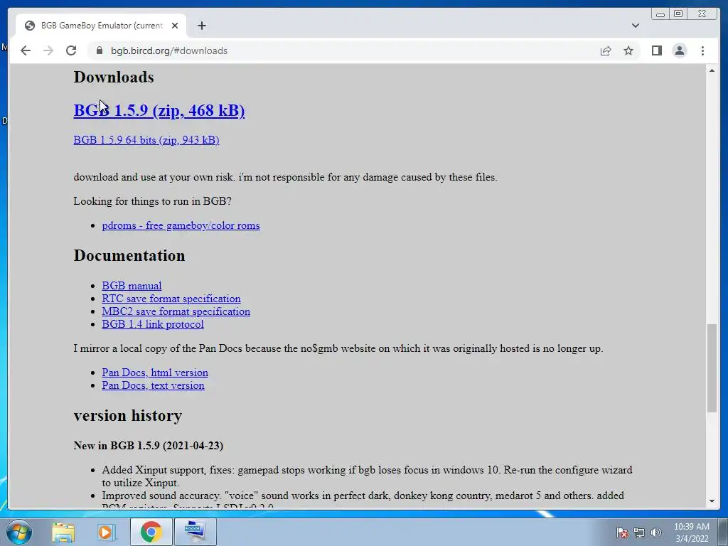Open Pan Docs text version
The width and height of the screenshot is (728, 546).
(154, 385)
